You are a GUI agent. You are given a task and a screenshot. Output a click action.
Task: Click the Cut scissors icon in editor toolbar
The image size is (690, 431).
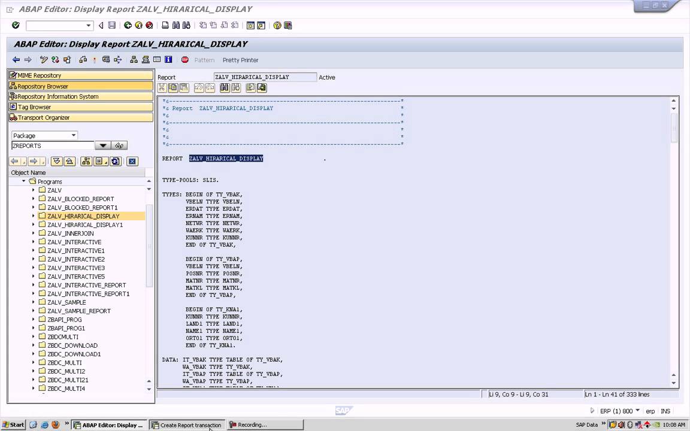click(162, 88)
